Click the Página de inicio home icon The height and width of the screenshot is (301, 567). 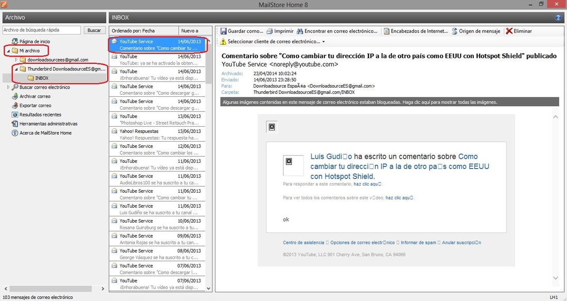click(x=15, y=41)
